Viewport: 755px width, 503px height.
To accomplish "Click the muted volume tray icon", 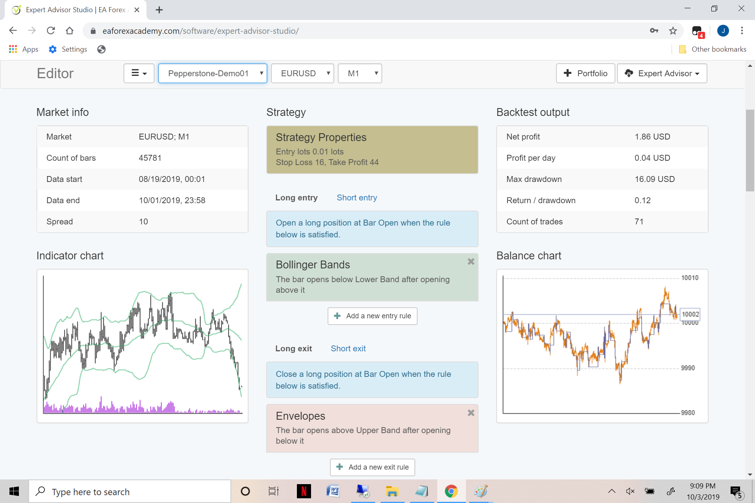I will 630,491.
